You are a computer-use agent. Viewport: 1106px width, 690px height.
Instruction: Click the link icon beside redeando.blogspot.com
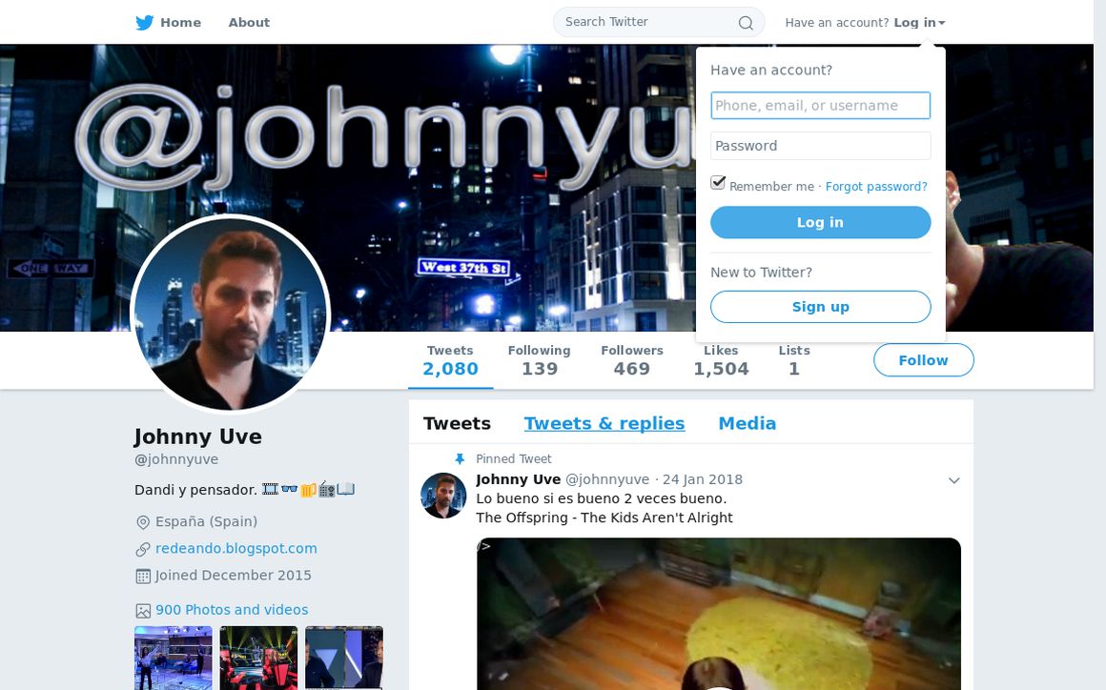click(x=142, y=549)
